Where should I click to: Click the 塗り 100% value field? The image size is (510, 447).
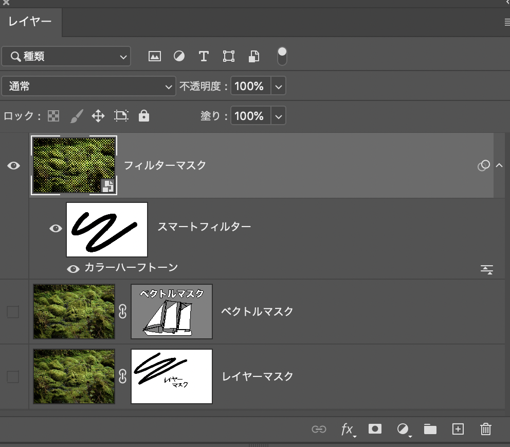click(250, 116)
